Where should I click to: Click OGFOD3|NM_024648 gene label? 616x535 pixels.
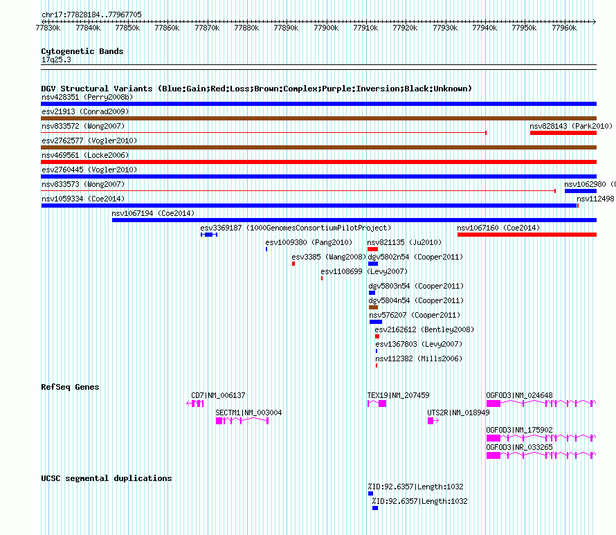pyautogui.click(x=519, y=395)
